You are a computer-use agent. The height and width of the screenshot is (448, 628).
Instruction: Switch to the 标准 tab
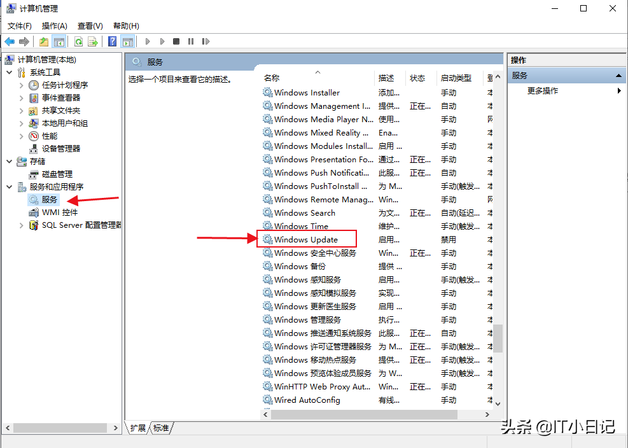[161, 428]
